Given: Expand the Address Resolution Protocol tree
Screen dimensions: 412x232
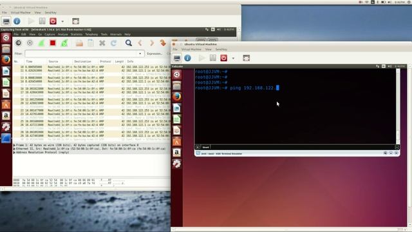Looking at the screenshot, I should click(x=14, y=152).
